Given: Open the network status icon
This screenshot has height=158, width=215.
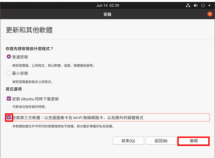Looking at the screenshot, I should click(x=188, y=5).
